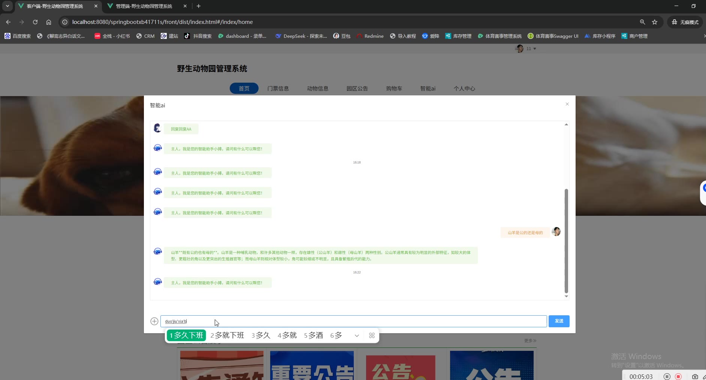
Task: Open the 建站 bookmark
Action: pyautogui.click(x=169, y=36)
